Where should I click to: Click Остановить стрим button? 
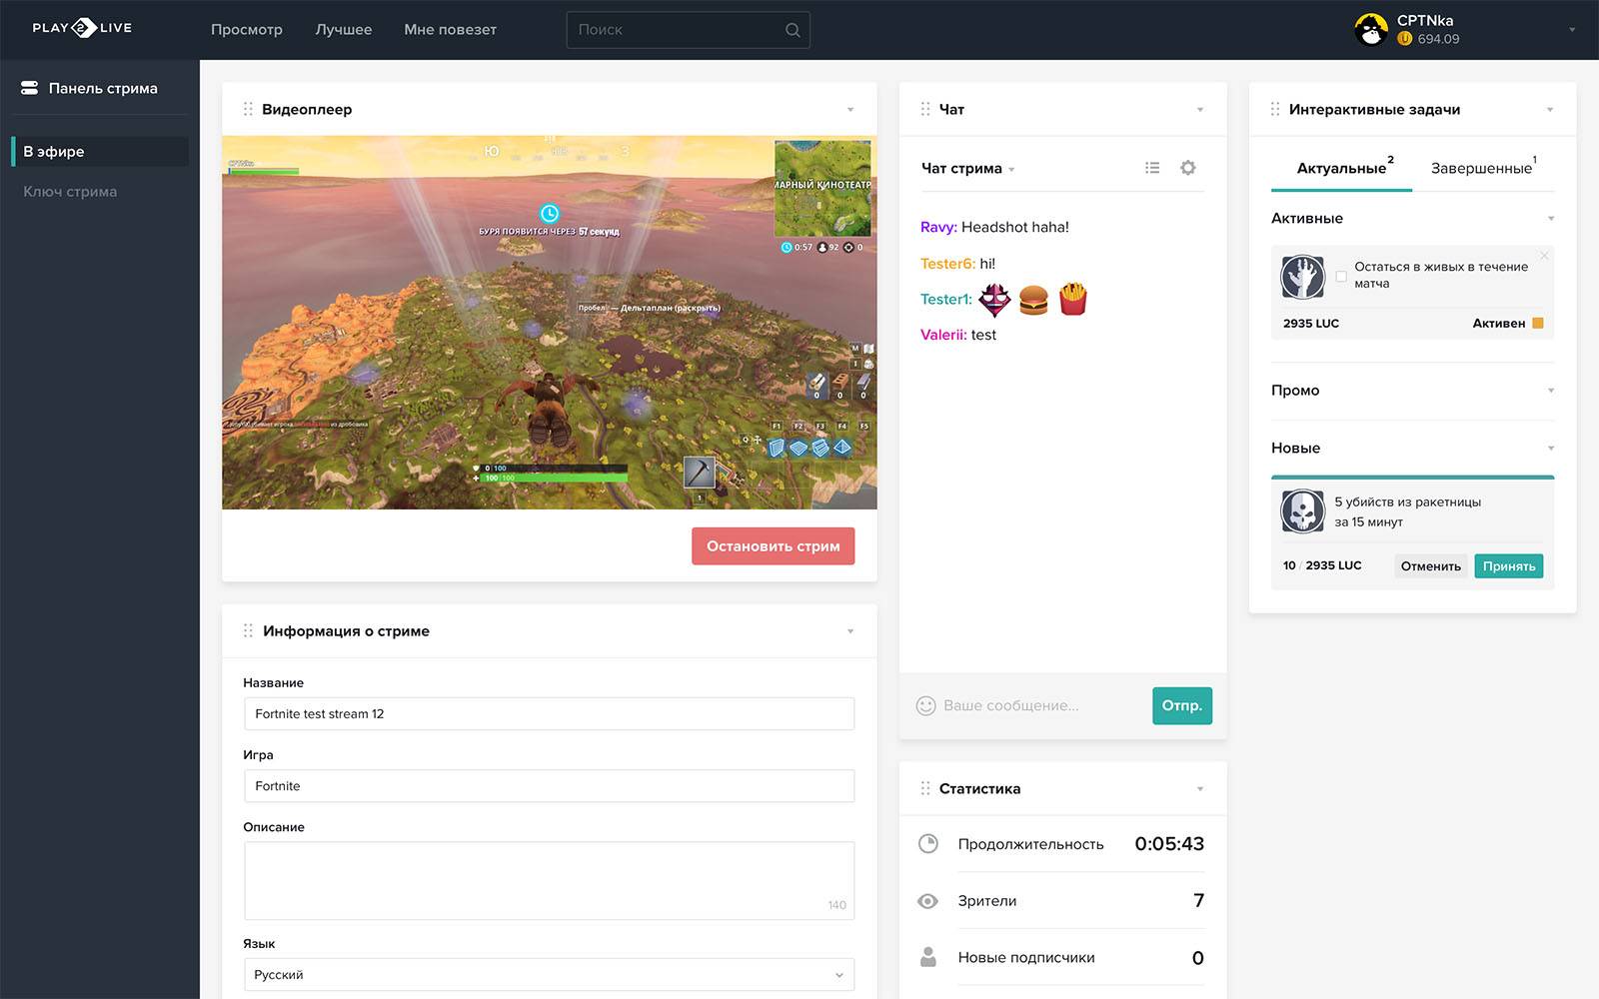[773, 545]
